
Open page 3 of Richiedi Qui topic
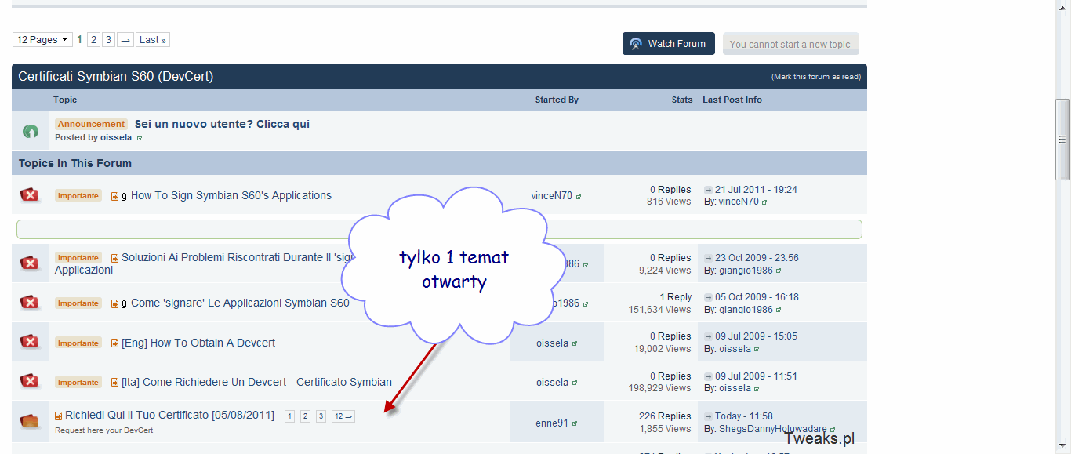321,416
